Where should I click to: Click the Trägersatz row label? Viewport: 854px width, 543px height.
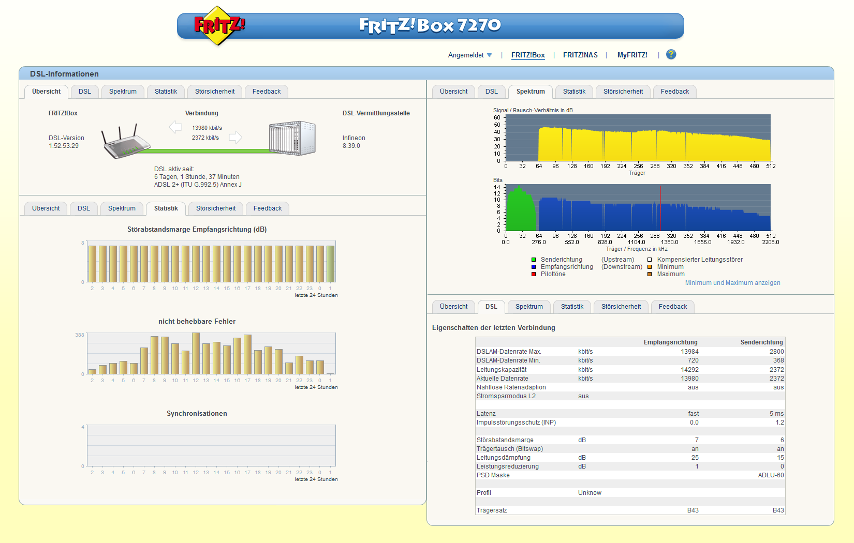click(492, 510)
